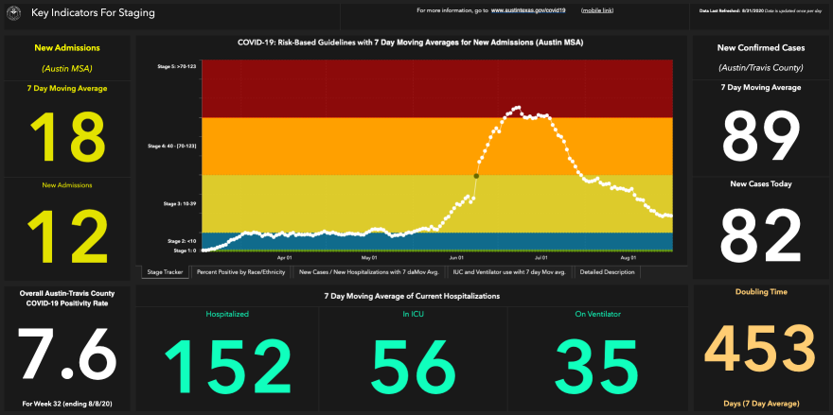Viewport: 833px width, 415px height.
Task: Click the Key Indicators For Staging title
Action: click(x=93, y=14)
